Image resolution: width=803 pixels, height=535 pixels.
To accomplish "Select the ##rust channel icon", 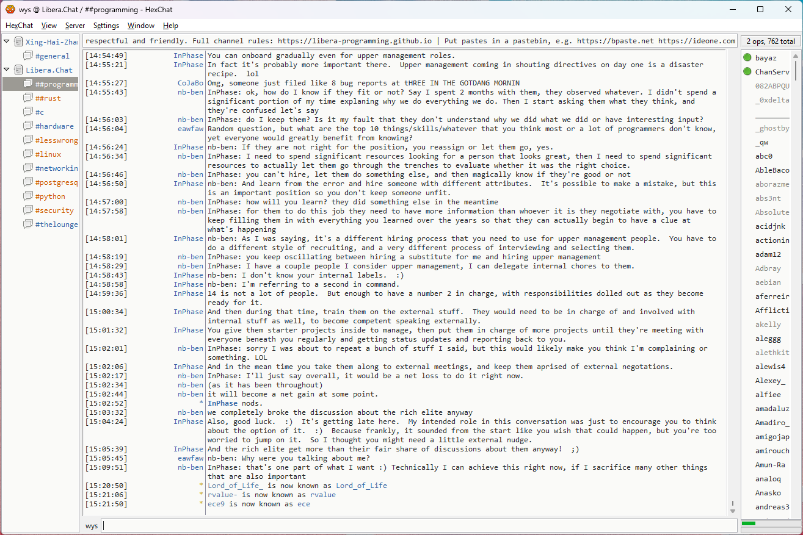I will click(x=28, y=98).
